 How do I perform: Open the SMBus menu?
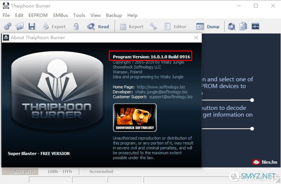[60, 15]
